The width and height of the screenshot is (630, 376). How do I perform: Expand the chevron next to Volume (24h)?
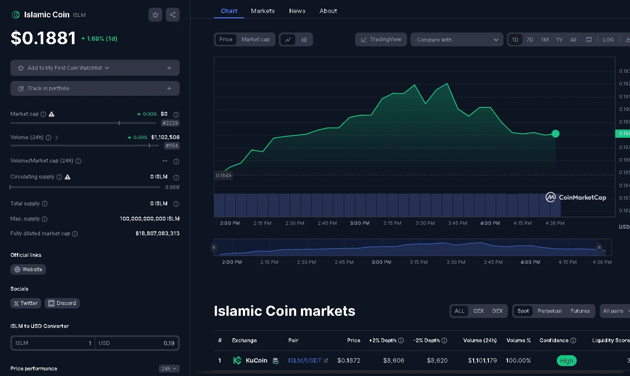click(57, 138)
